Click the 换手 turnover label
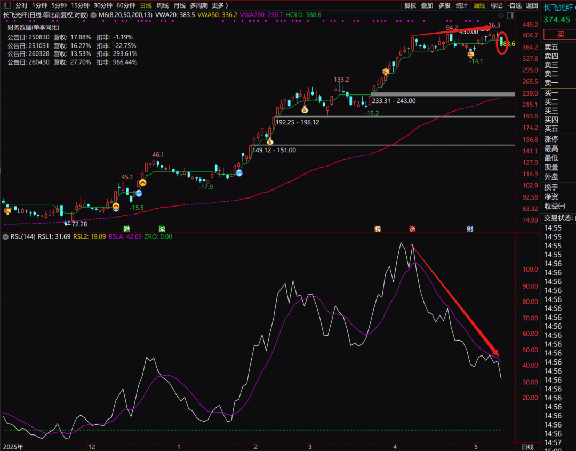The width and height of the screenshot is (576, 451). coord(551,187)
